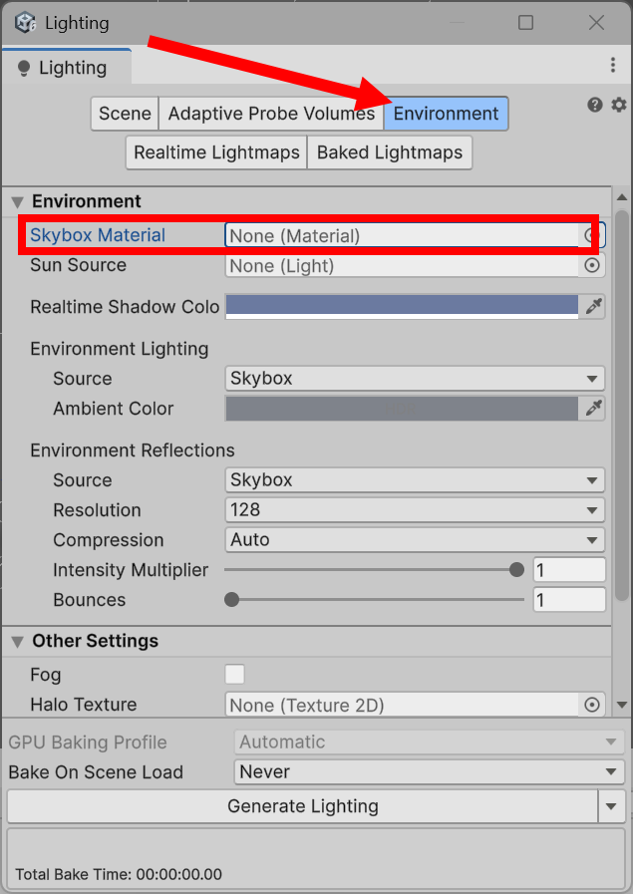
Task: Click the Generate Lighting button
Action: tap(303, 806)
